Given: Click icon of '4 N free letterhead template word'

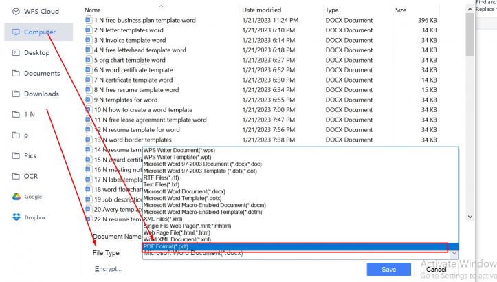Looking at the screenshot, I should pos(89,50).
